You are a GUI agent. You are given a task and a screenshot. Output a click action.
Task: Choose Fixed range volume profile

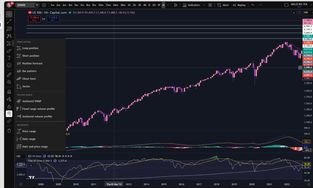click(x=40, y=109)
